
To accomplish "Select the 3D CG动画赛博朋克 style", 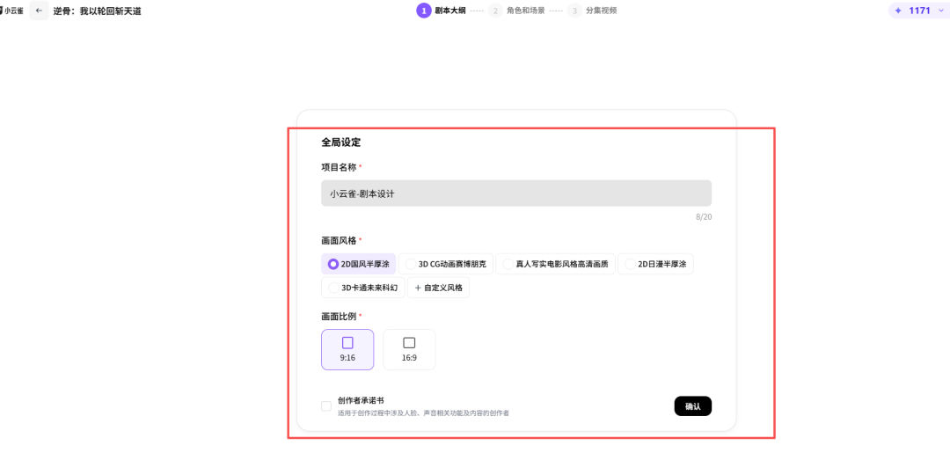I will [446, 264].
